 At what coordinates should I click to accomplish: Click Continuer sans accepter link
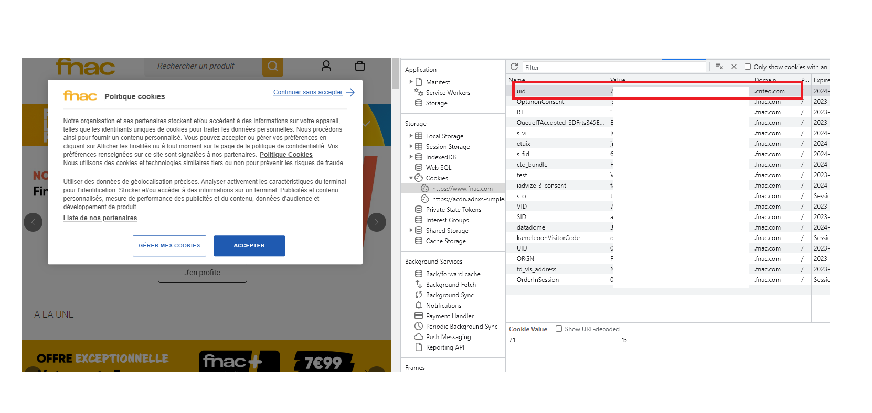[308, 92]
